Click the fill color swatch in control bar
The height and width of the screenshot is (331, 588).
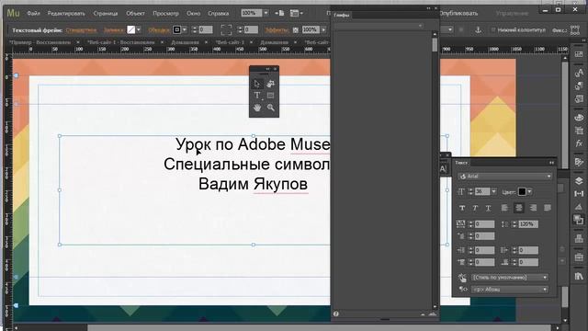130,29
